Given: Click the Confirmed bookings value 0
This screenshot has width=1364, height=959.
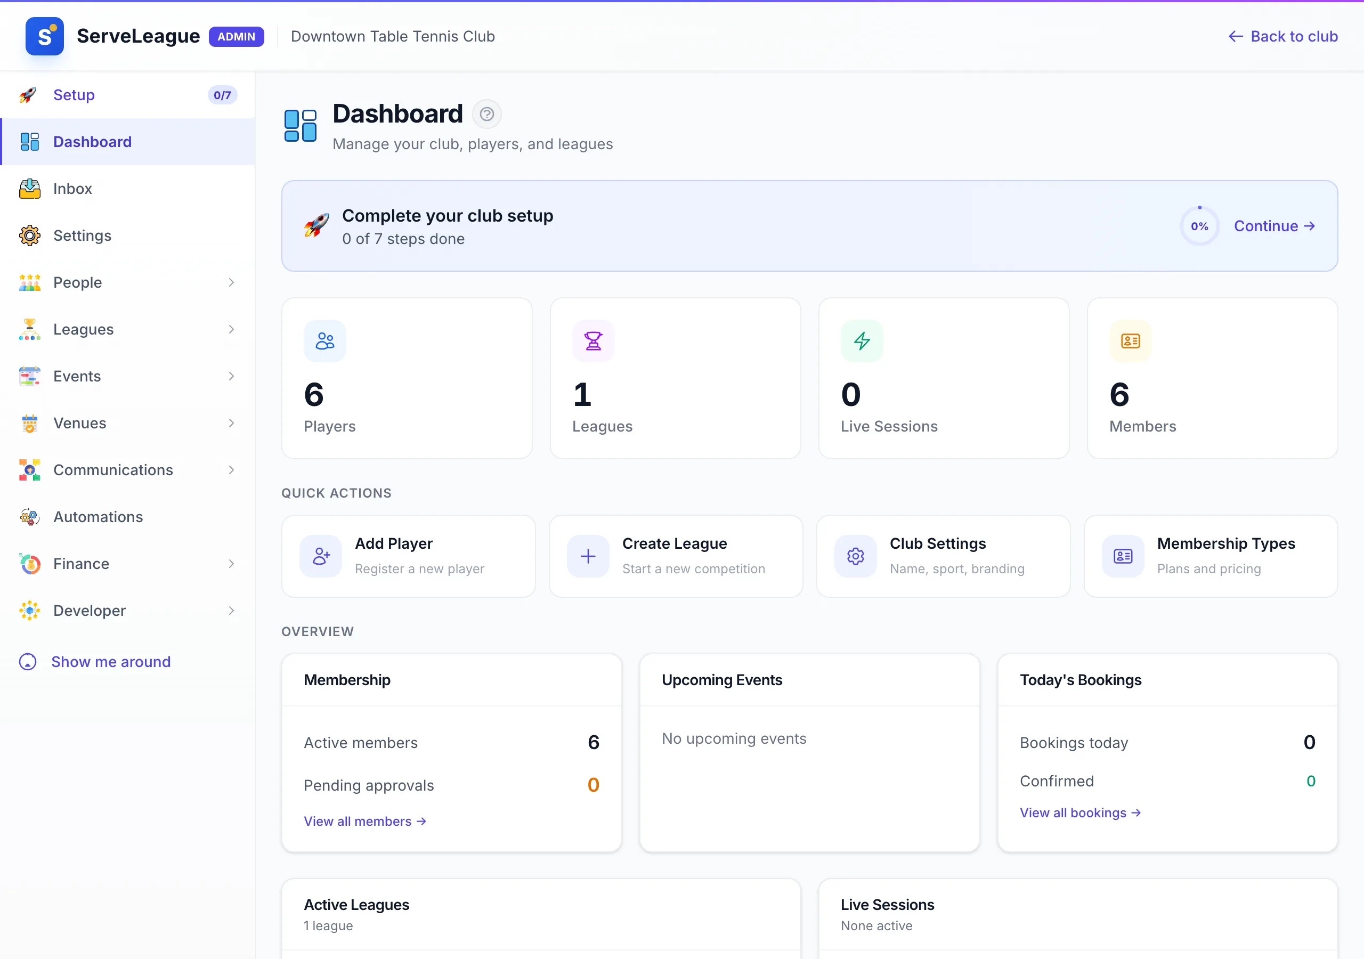Looking at the screenshot, I should [1311, 782].
